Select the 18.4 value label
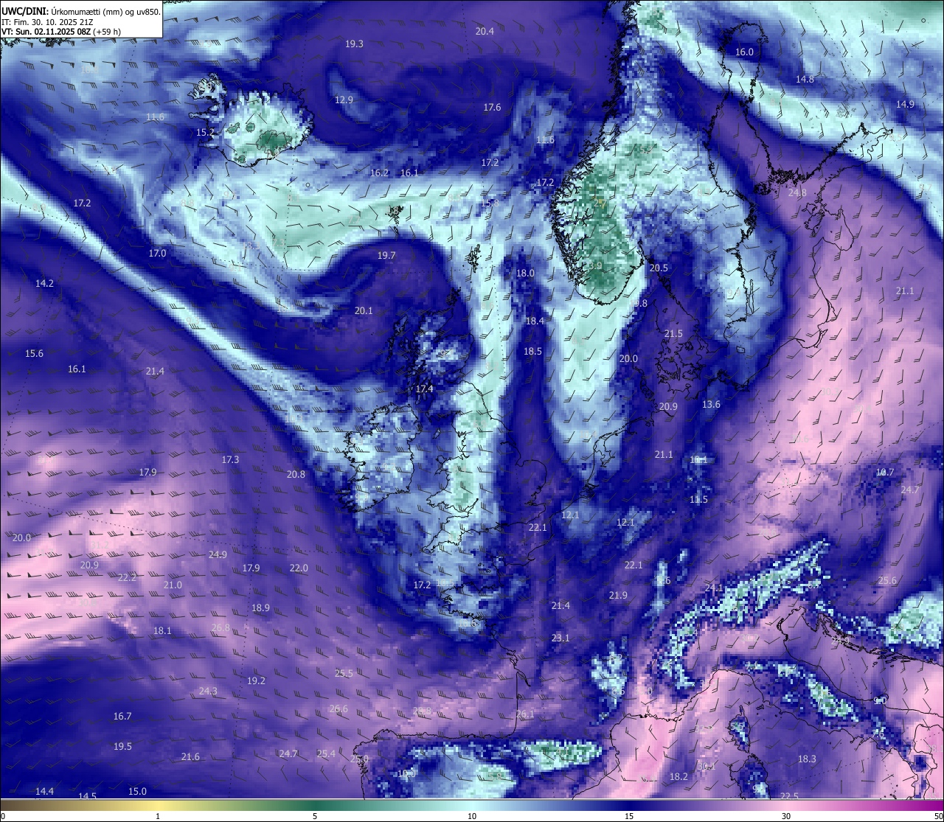This screenshot has height=822, width=944. tap(535, 321)
